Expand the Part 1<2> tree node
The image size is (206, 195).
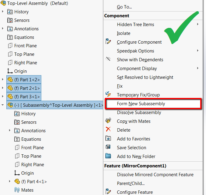click(x=3, y=79)
